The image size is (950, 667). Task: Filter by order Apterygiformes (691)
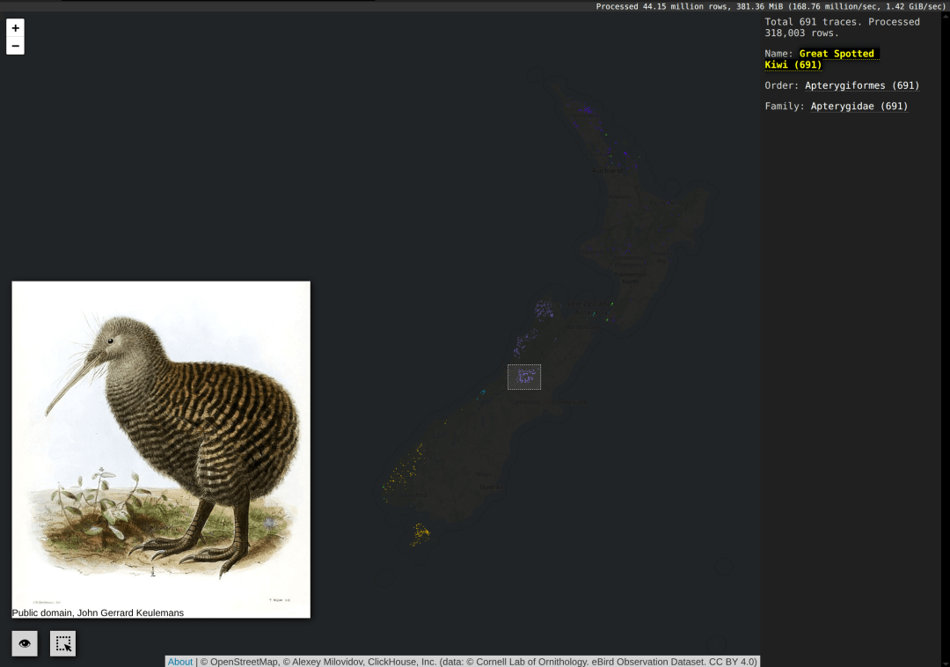coord(861,85)
